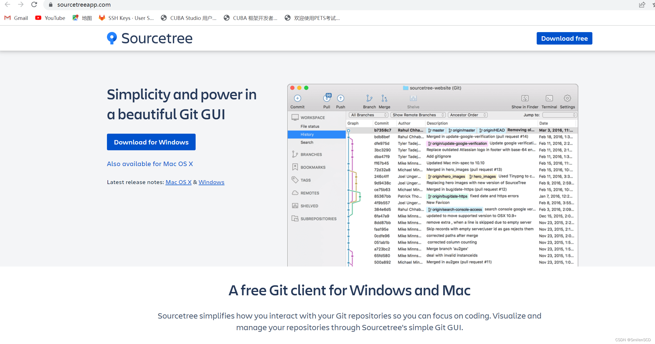The width and height of the screenshot is (655, 344).
Task: Click the TAGS icon in sidebar
Action: (295, 180)
